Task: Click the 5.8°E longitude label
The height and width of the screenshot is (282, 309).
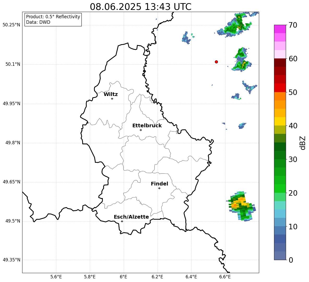Action: pyautogui.click(x=90, y=277)
